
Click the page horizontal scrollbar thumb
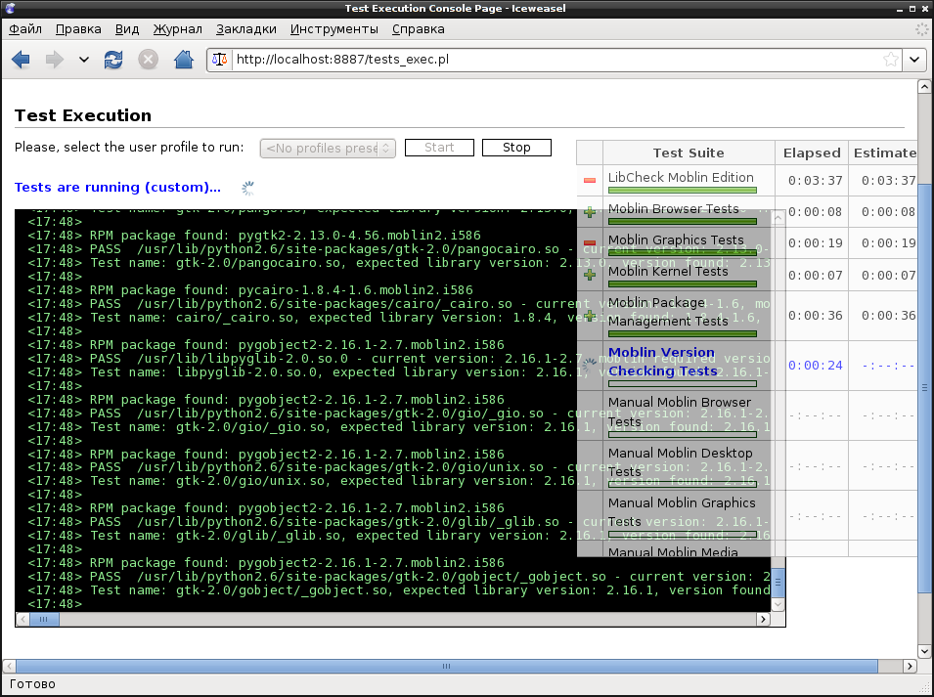[447, 666]
